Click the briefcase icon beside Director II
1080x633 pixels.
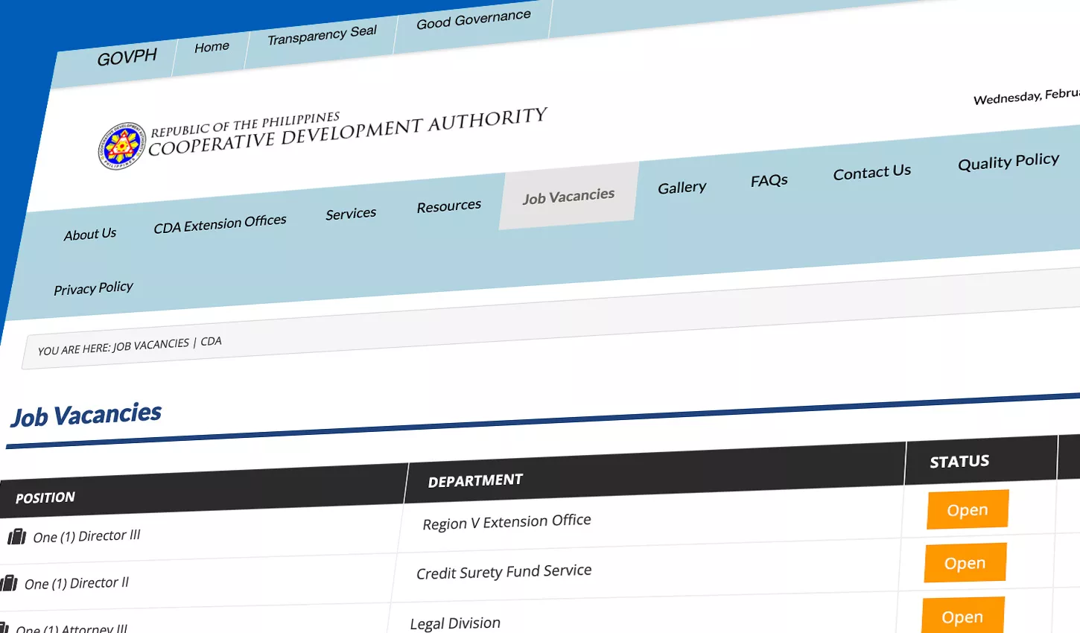point(9,582)
